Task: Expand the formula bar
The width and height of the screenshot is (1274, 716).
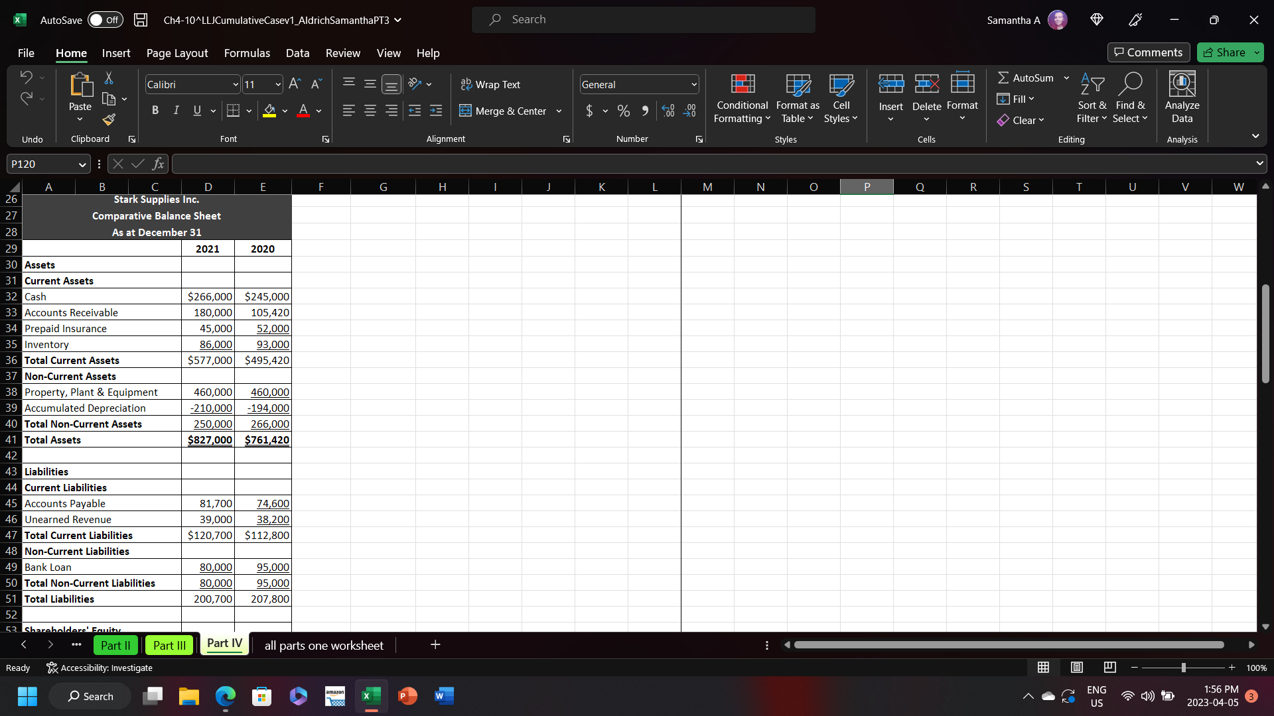Action: click(1259, 163)
